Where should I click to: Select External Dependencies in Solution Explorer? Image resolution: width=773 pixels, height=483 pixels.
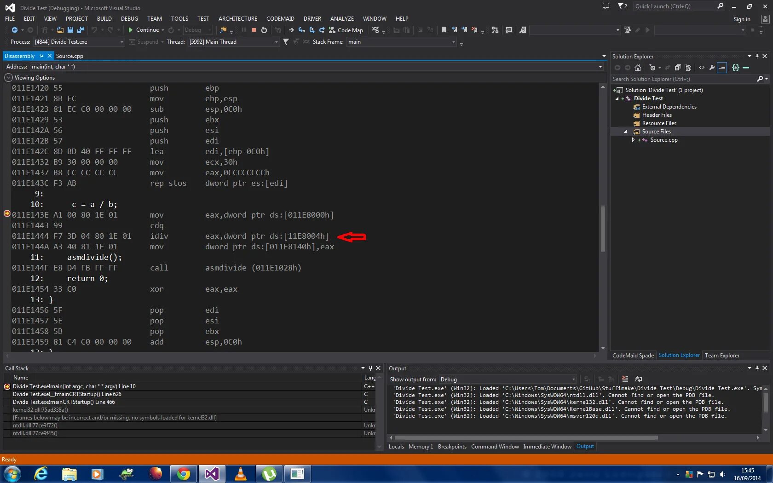coord(669,107)
